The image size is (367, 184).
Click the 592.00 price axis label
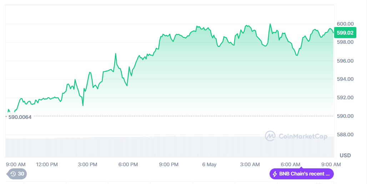click(x=345, y=98)
